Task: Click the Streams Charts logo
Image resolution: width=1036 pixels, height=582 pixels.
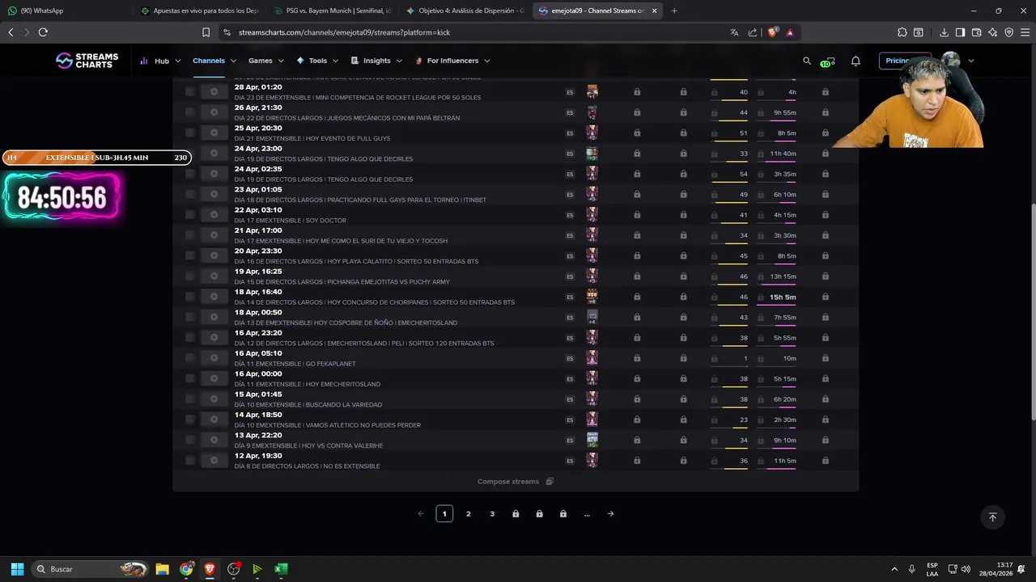Action: click(87, 61)
